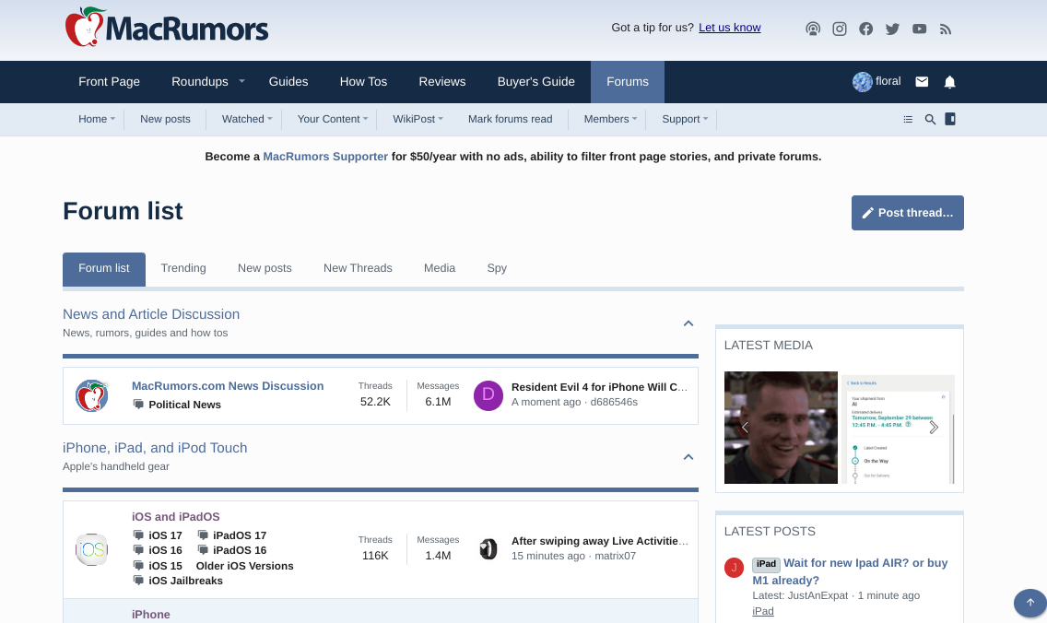The width and height of the screenshot is (1047, 623).
Task: Click the Jim Carrey media thumbnail
Action: [x=781, y=428]
